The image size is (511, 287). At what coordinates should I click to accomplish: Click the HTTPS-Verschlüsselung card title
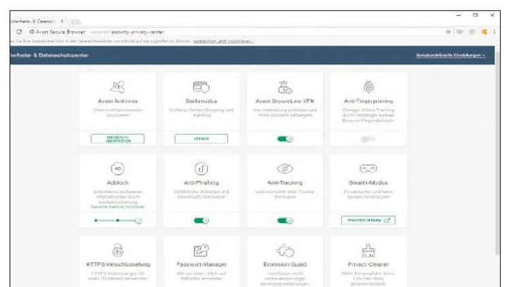pos(118,265)
